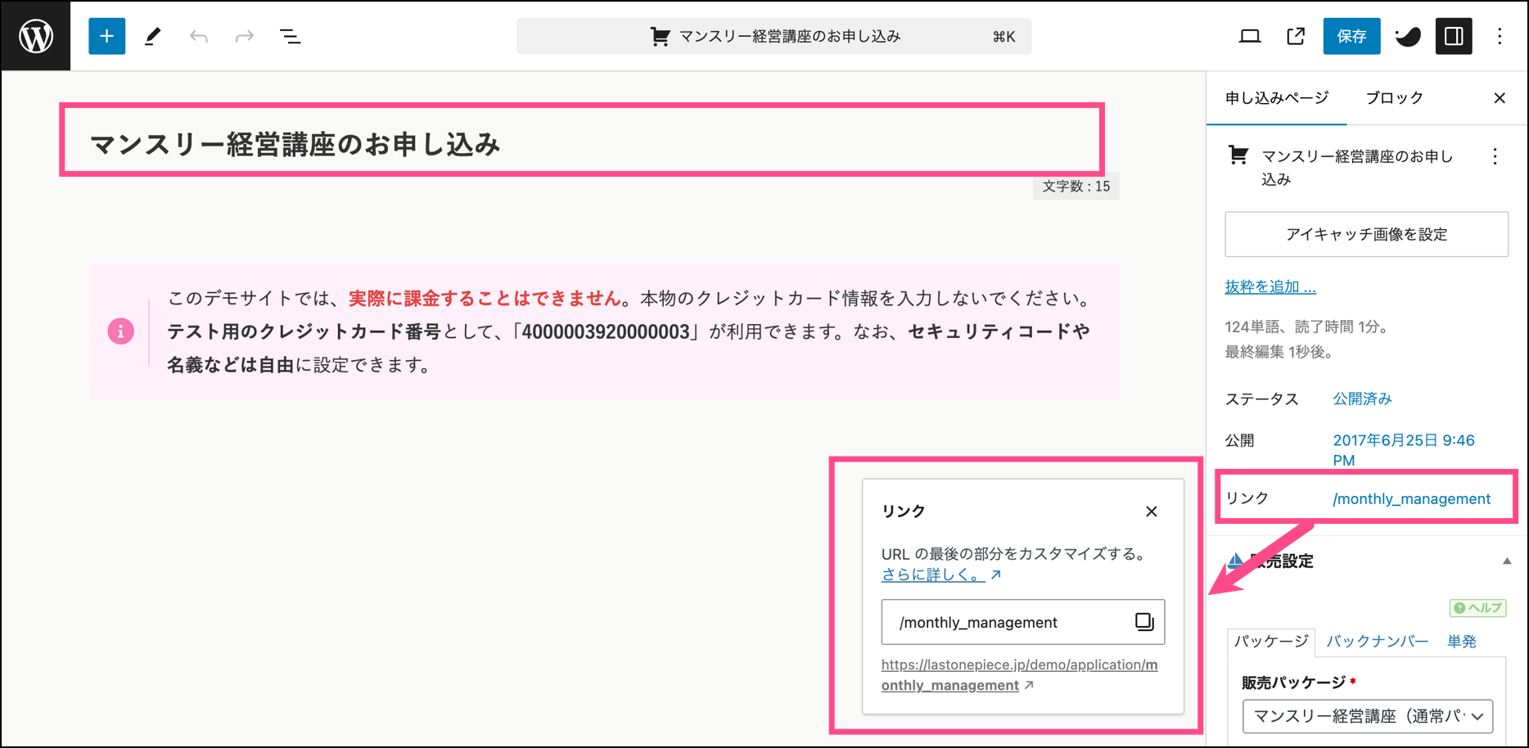Viewport: 1529px width, 748px height.
Task: Select the pencil edit tool
Action: coord(152,36)
